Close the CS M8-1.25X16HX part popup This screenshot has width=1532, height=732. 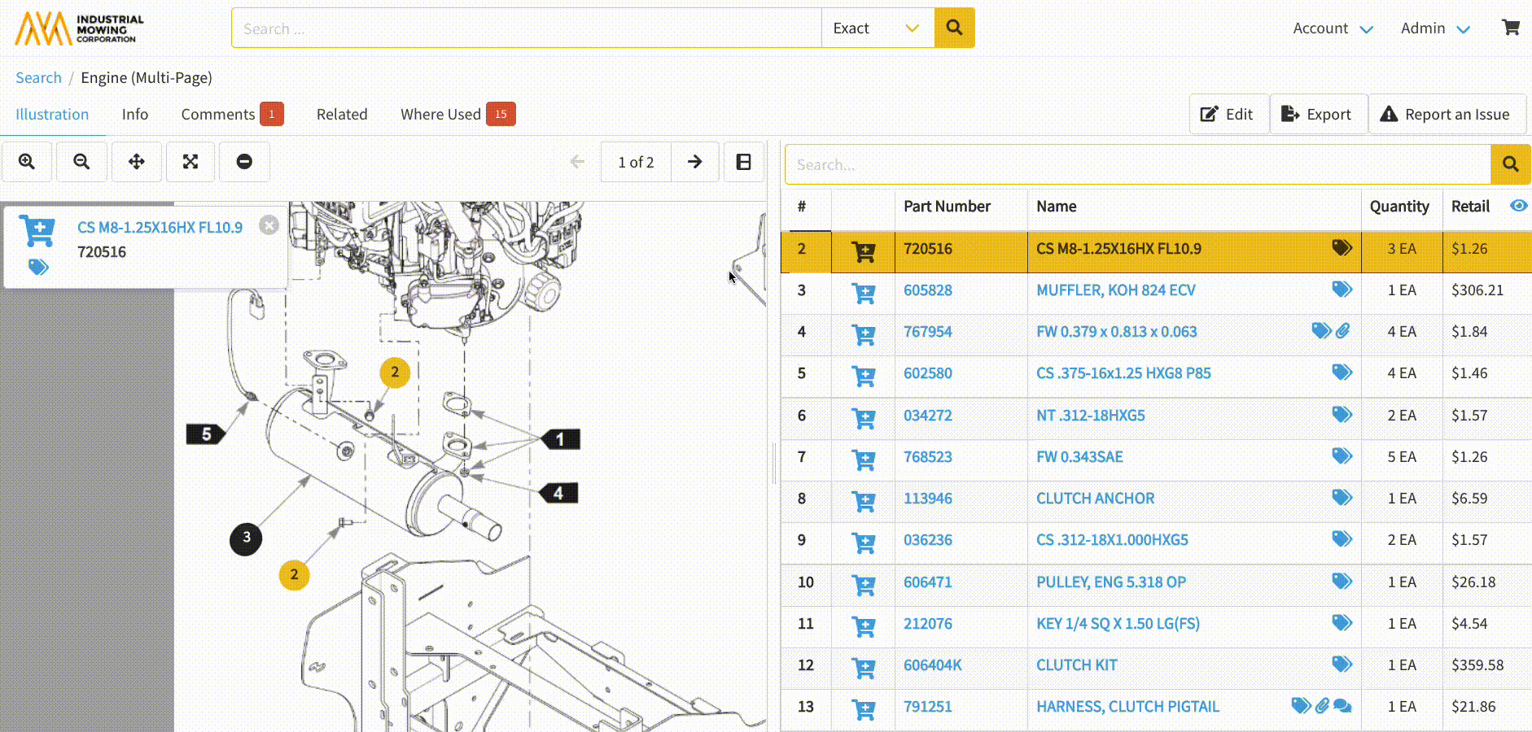tap(269, 225)
